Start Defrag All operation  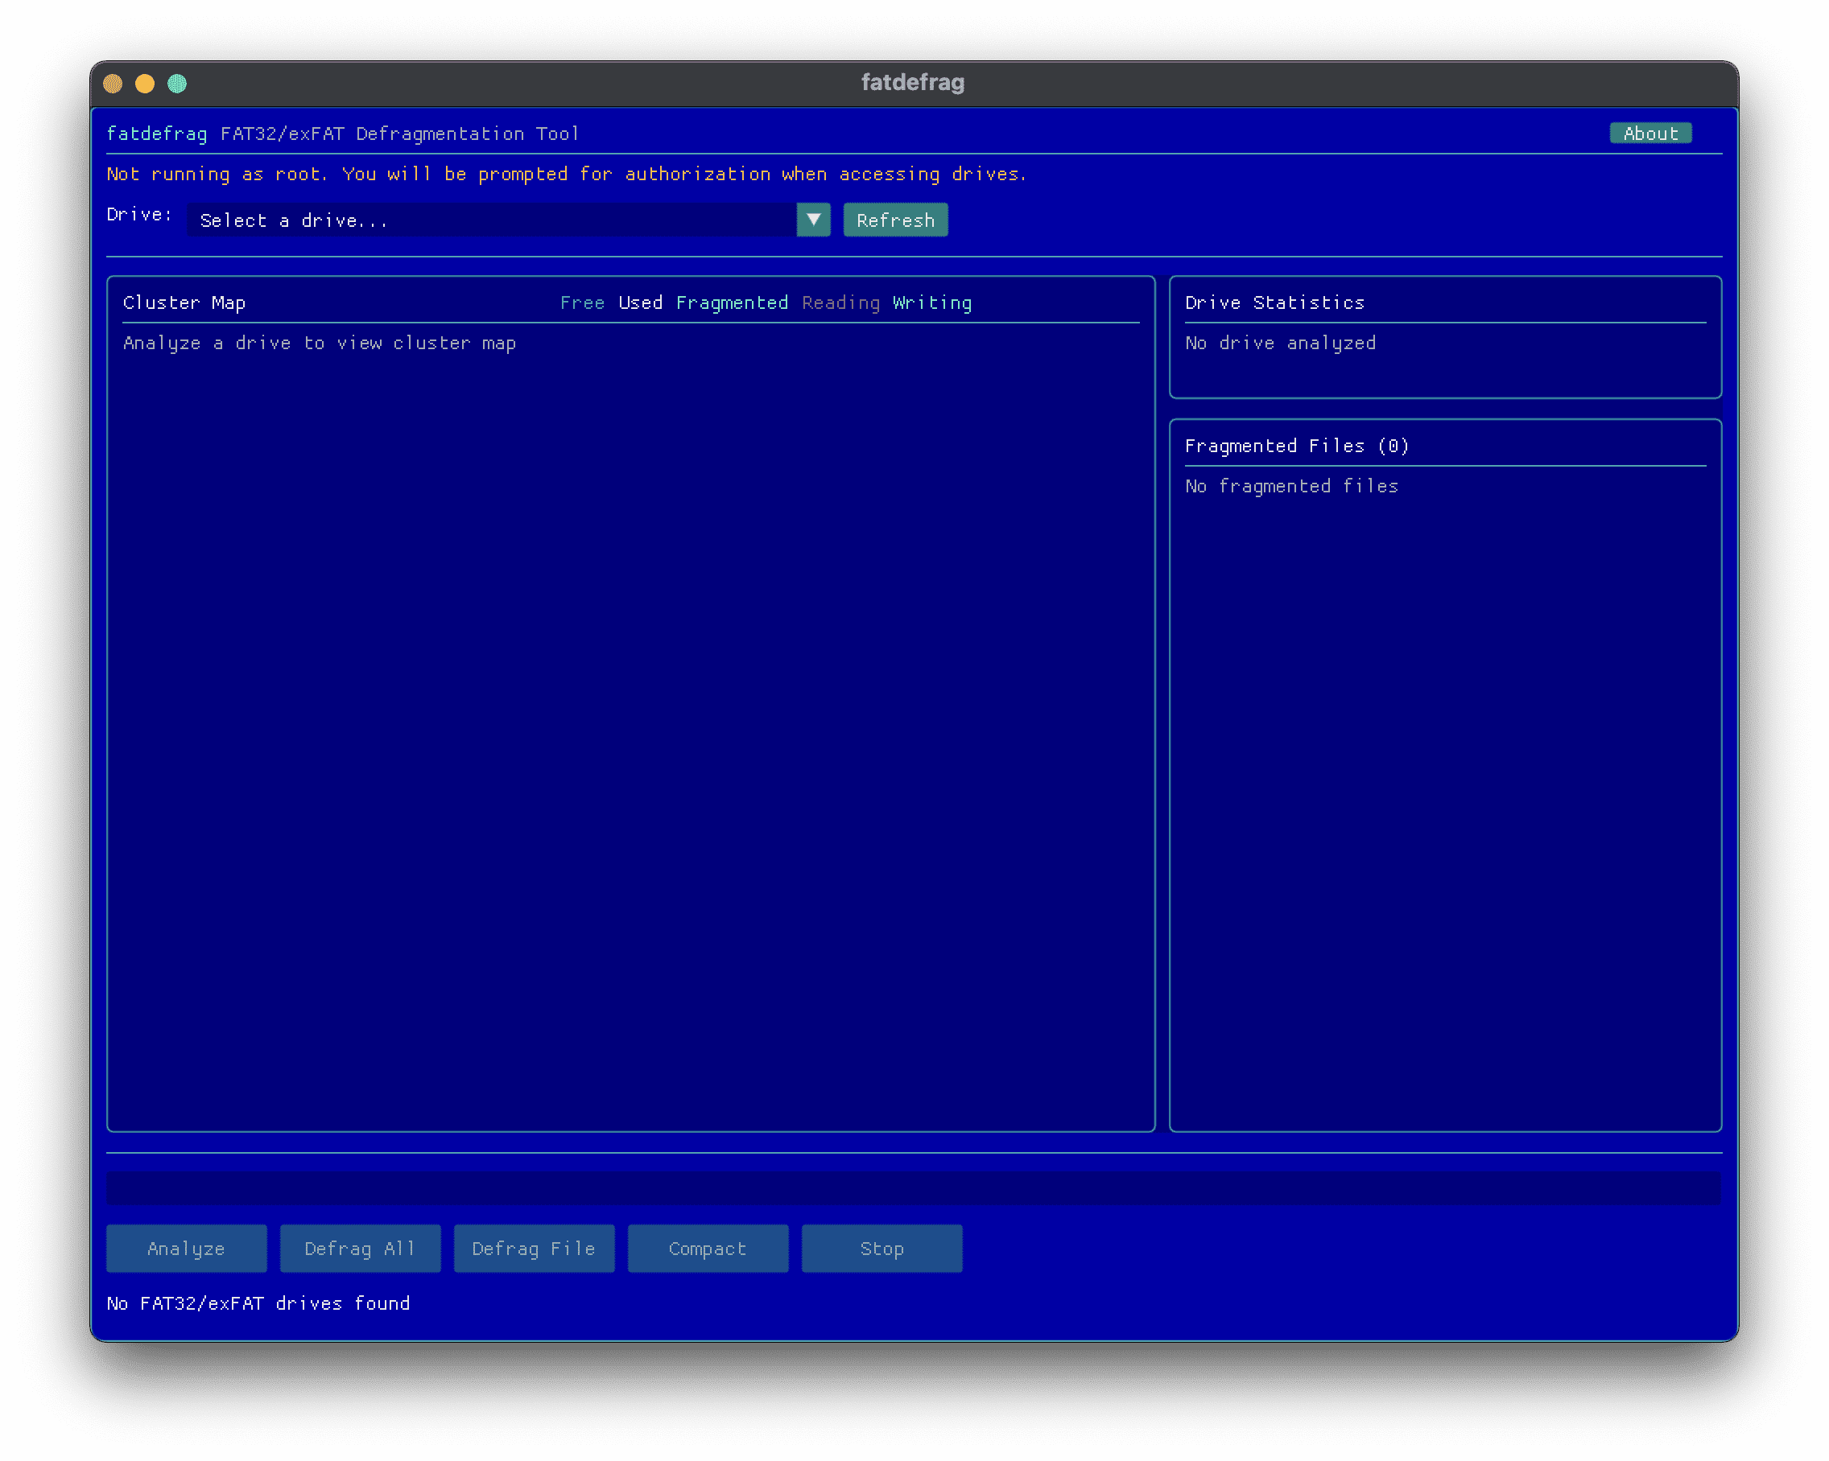360,1248
